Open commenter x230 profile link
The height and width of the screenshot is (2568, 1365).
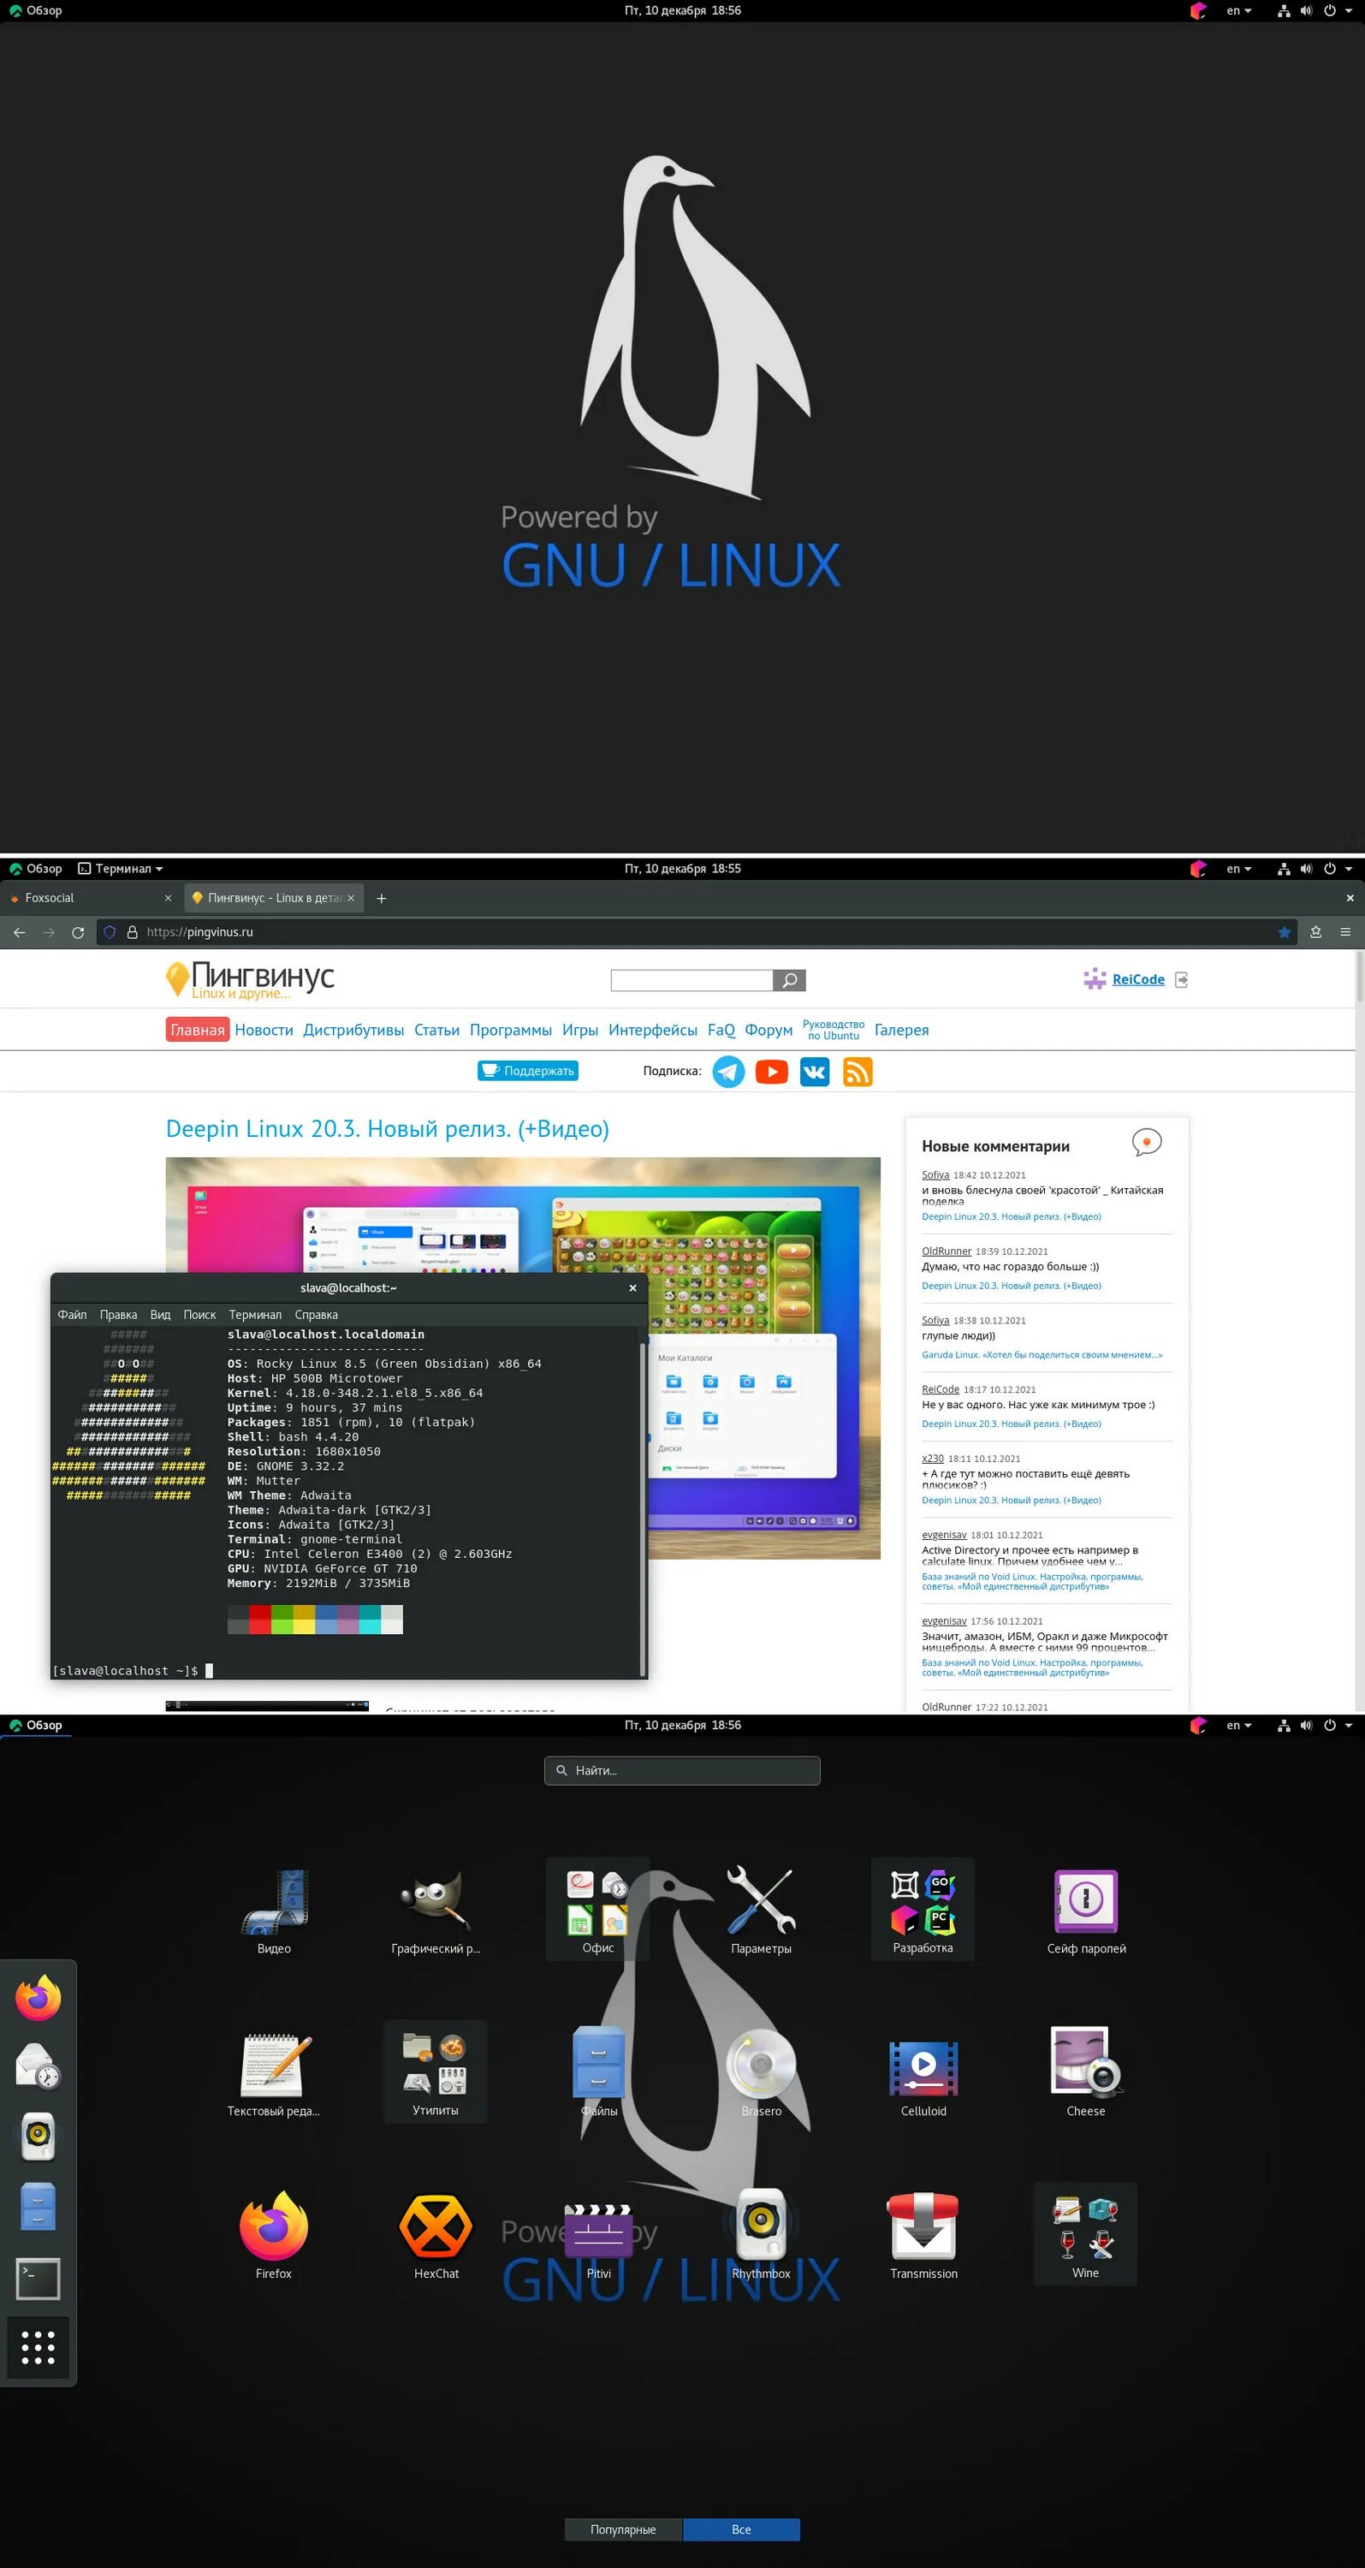(x=933, y=1459)
